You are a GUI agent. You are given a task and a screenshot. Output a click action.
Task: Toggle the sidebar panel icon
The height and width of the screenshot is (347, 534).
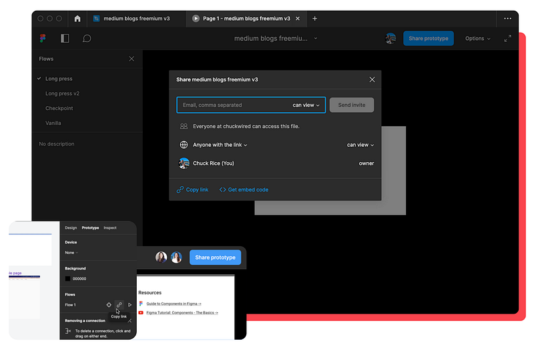(x=65, y=38)
